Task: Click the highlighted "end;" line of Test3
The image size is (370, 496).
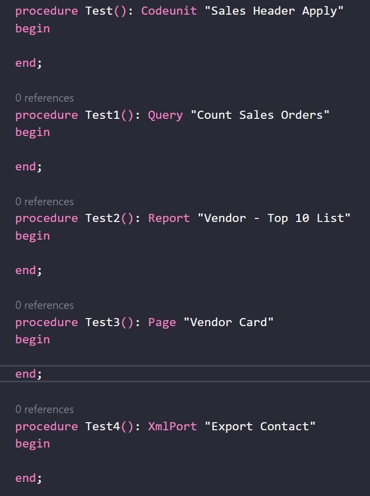Action: coord(29,374)
